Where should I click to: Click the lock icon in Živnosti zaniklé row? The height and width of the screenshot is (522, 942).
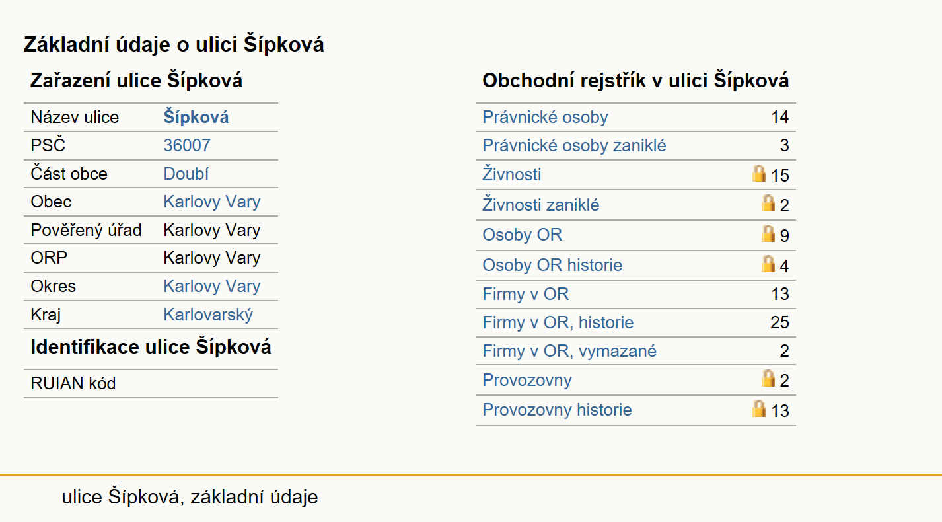(768, 203)
